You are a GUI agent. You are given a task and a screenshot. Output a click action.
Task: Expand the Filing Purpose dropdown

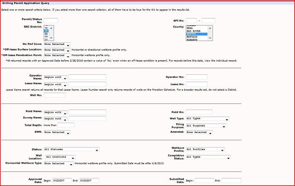click(x=206, y=126)
